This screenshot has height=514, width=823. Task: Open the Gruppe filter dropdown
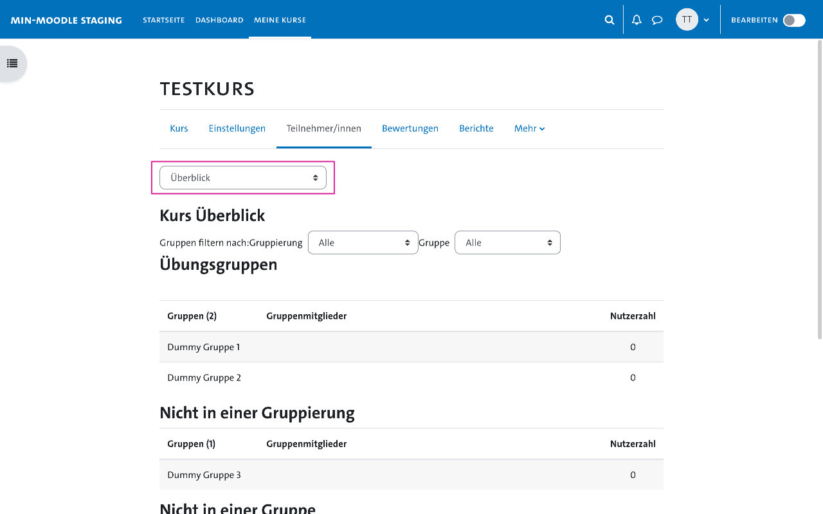click(507, 243)
